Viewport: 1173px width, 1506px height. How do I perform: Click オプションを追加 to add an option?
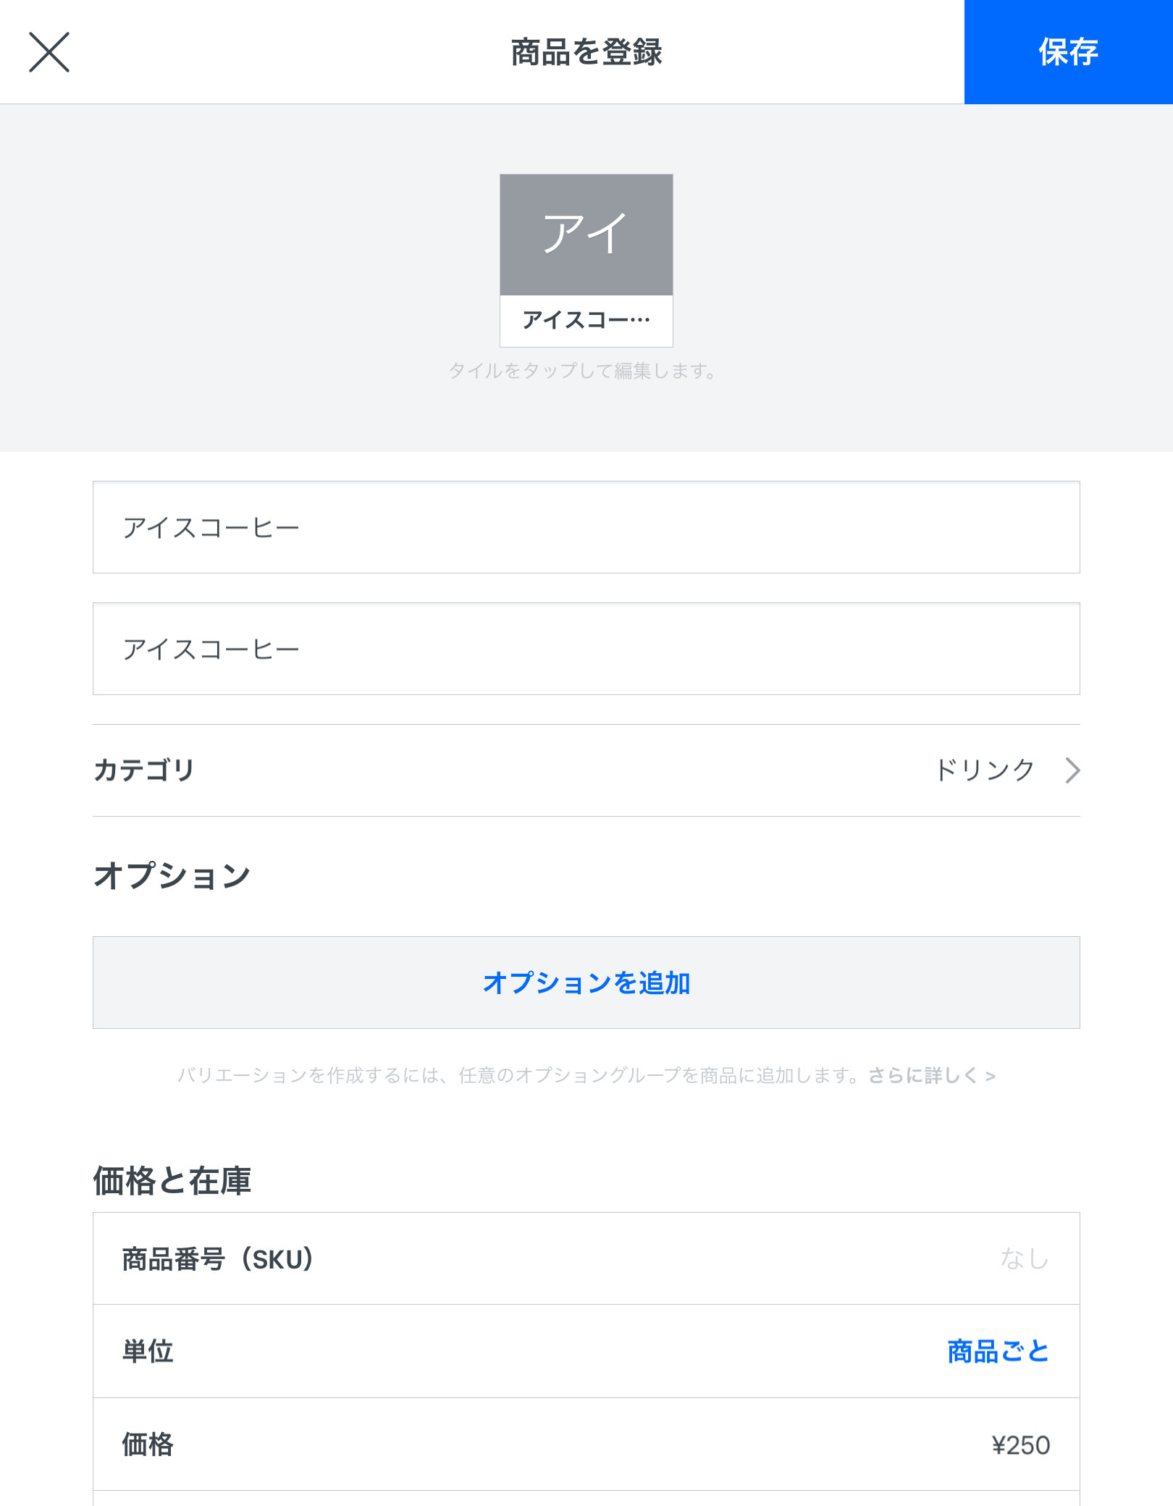pos(586,983)
